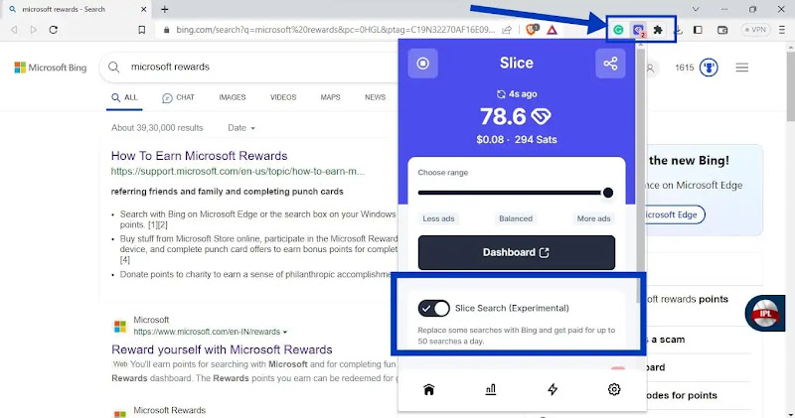
Task: Go back to previous page
Action: point(14,30)
